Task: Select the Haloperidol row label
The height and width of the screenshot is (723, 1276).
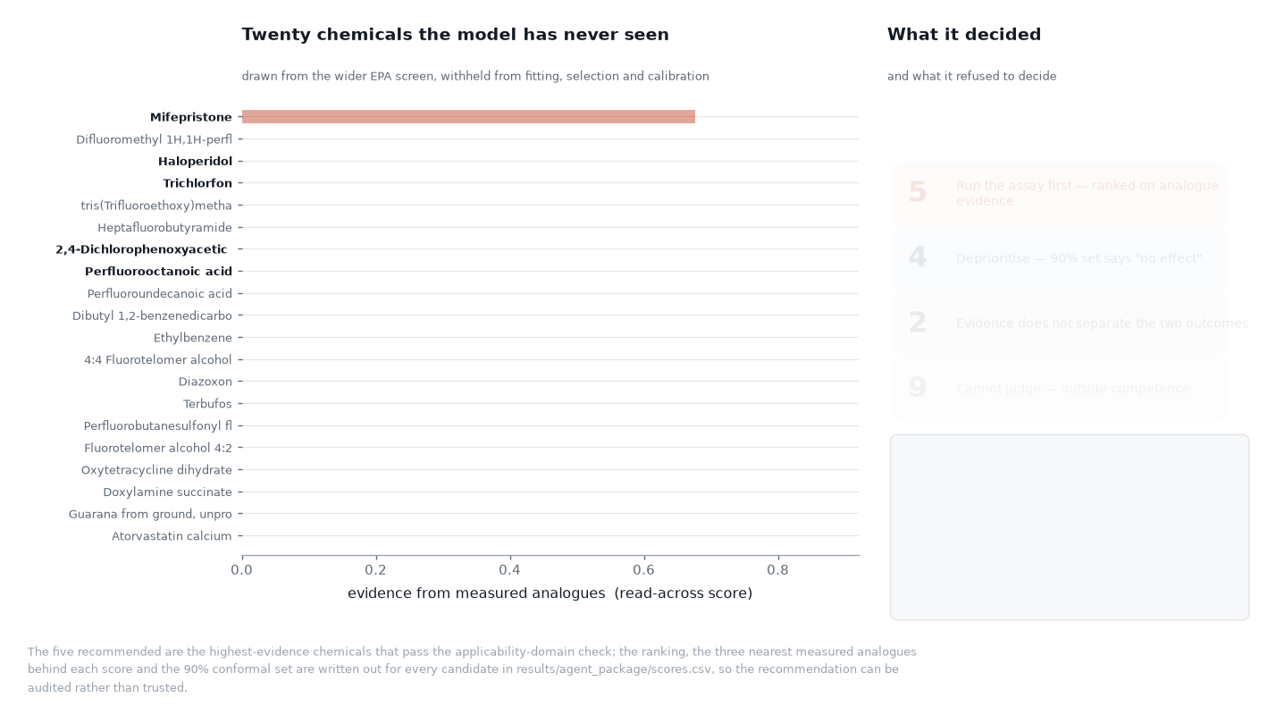Action: (x=195, y=162)
